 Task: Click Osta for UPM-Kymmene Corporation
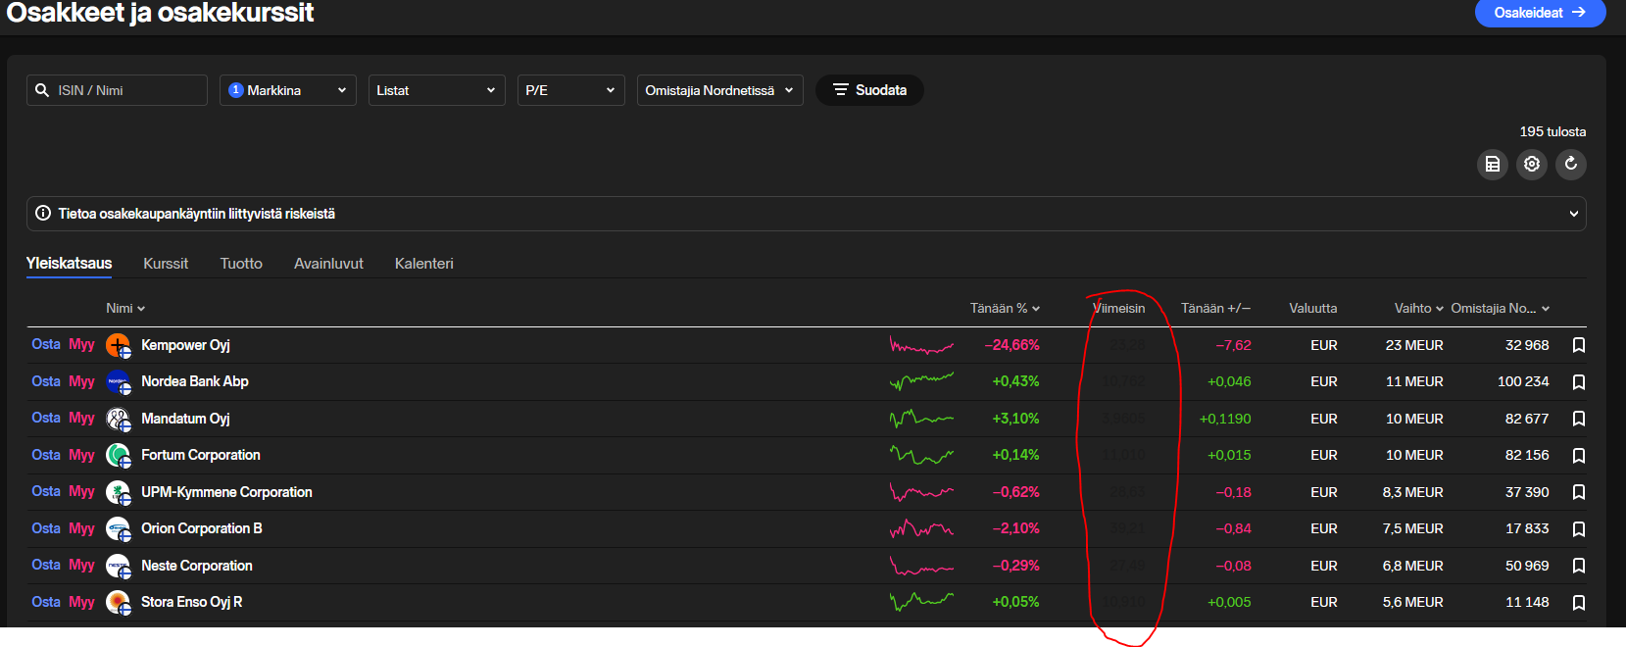click(46, 491)
